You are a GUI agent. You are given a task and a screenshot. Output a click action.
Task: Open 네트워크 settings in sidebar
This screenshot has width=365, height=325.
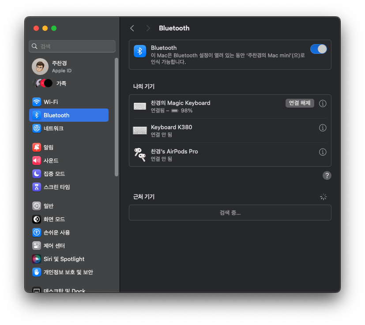tap(69, 128)
